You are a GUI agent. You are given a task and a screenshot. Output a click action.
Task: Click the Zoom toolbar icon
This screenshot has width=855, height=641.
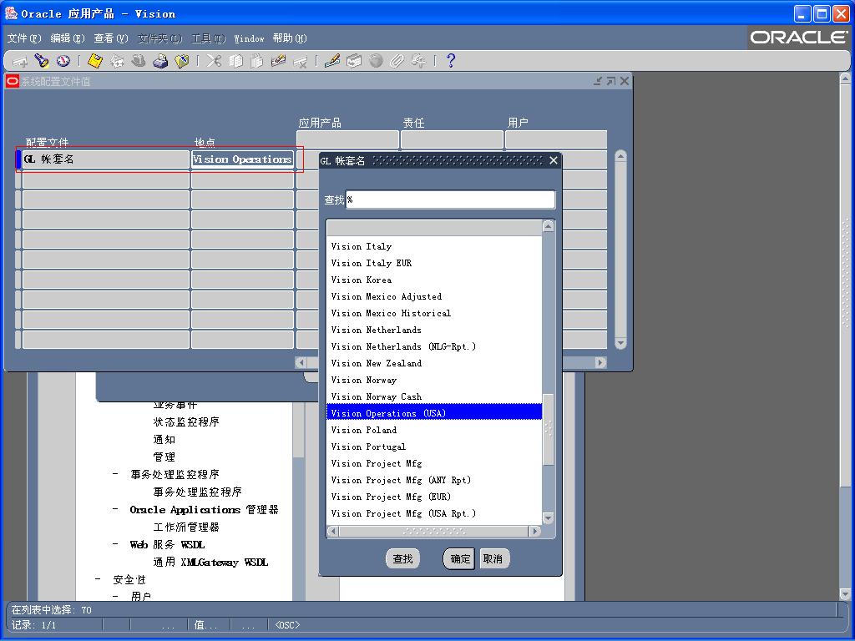point(354,61)
